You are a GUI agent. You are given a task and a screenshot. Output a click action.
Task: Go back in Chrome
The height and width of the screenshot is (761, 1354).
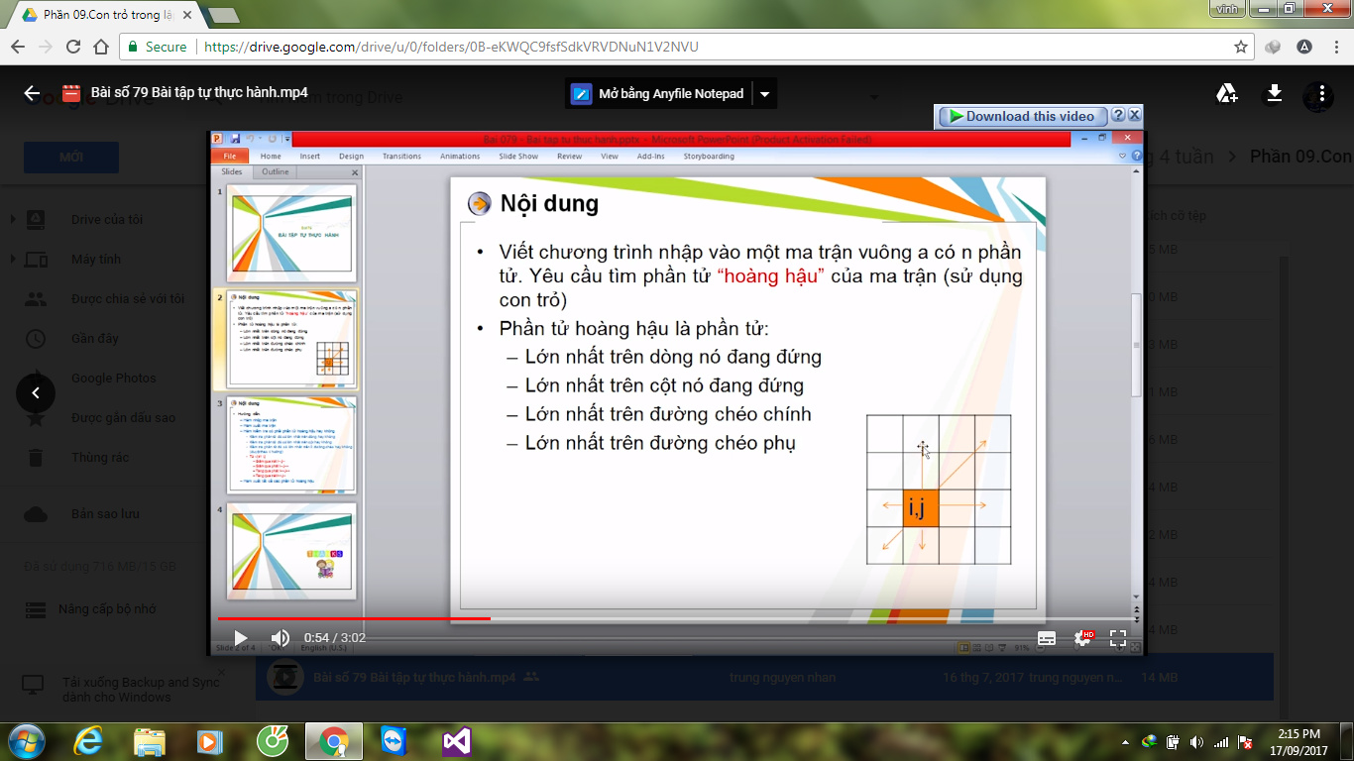pos(18,47)
